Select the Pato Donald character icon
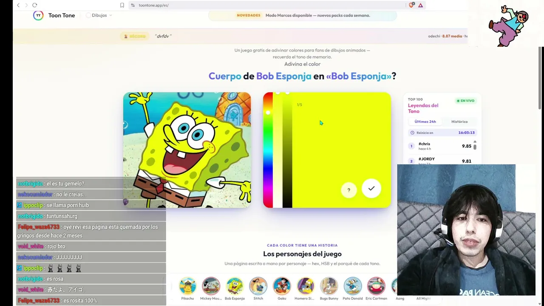 [x=353, y=286]
